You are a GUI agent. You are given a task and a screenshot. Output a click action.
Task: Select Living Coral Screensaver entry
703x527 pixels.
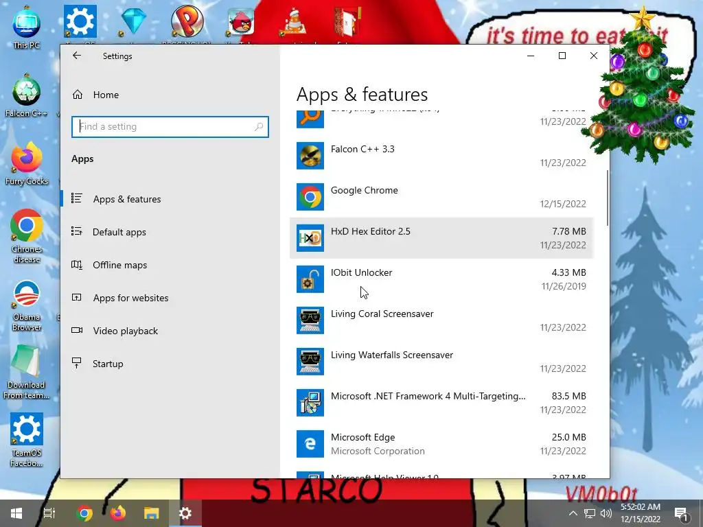(441, 320)
